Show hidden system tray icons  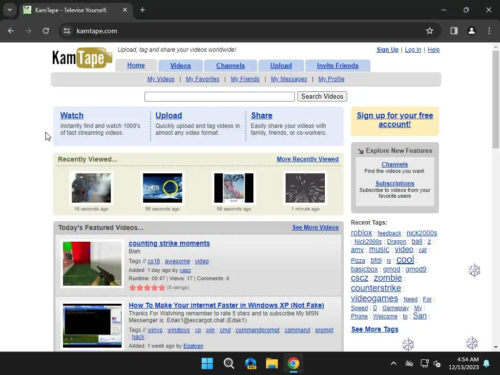394,363
